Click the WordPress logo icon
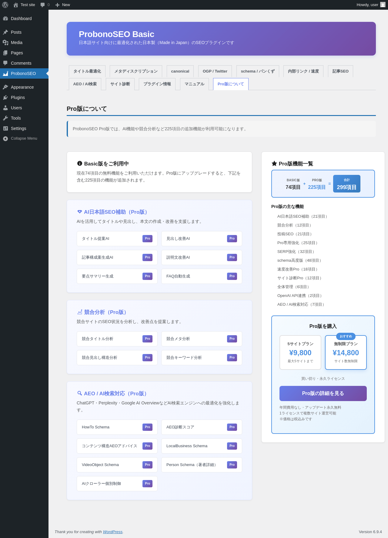 coord(5,5)
